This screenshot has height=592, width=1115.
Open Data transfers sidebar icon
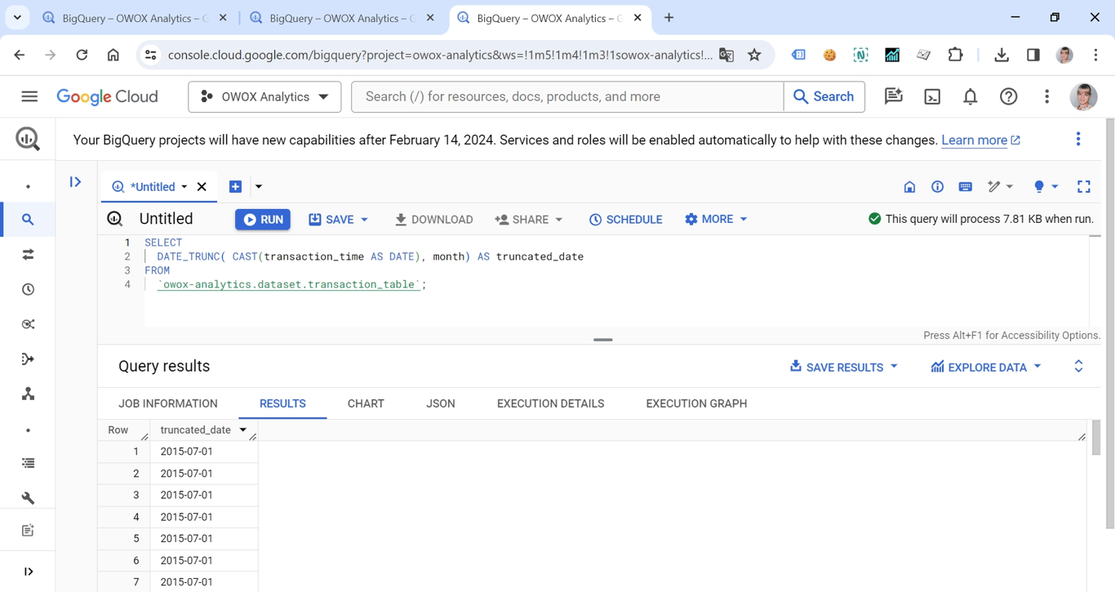[28, 255]
